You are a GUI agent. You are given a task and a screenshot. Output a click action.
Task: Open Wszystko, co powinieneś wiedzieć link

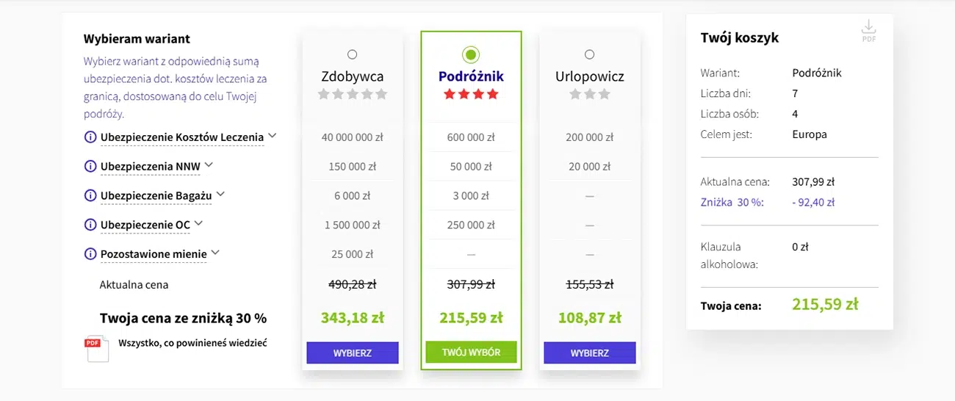[x=192, y=342]
